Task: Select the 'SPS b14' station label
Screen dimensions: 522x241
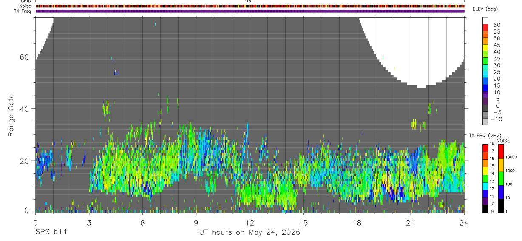Action: pyautogui.click(x=51, y=232)
